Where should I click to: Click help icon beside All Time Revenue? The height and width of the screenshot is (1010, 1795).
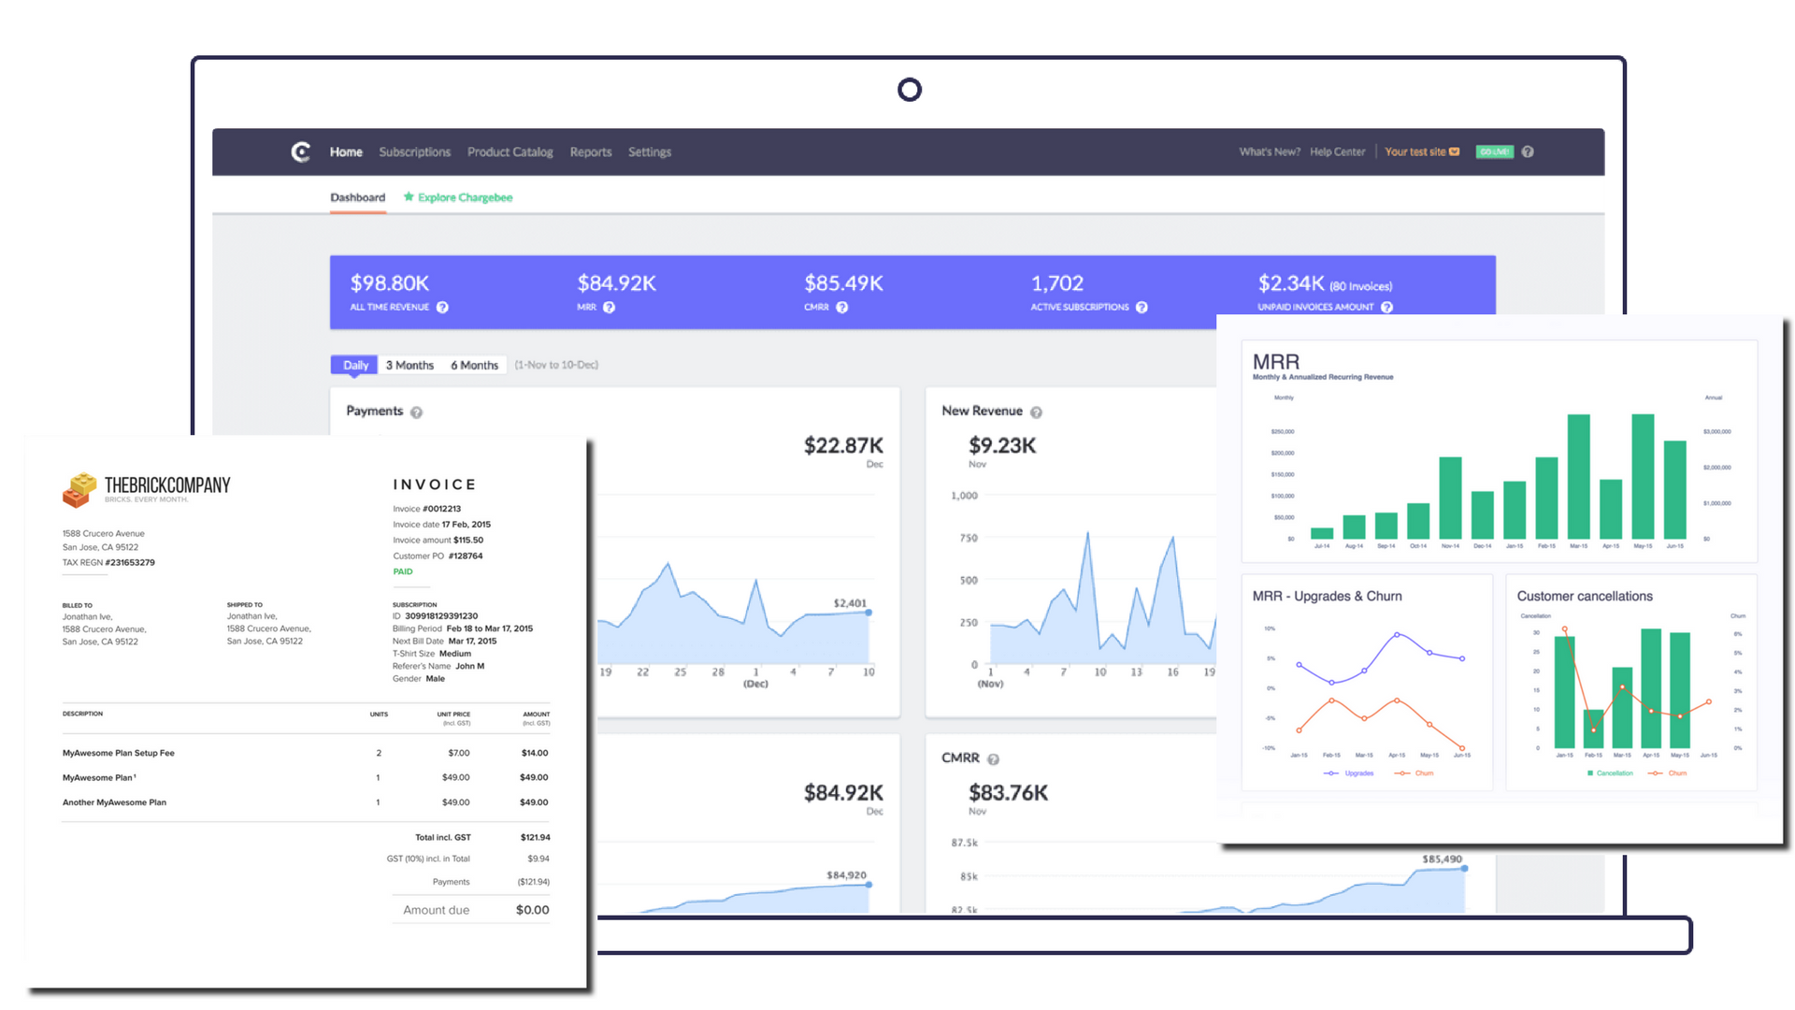point(442,308)
